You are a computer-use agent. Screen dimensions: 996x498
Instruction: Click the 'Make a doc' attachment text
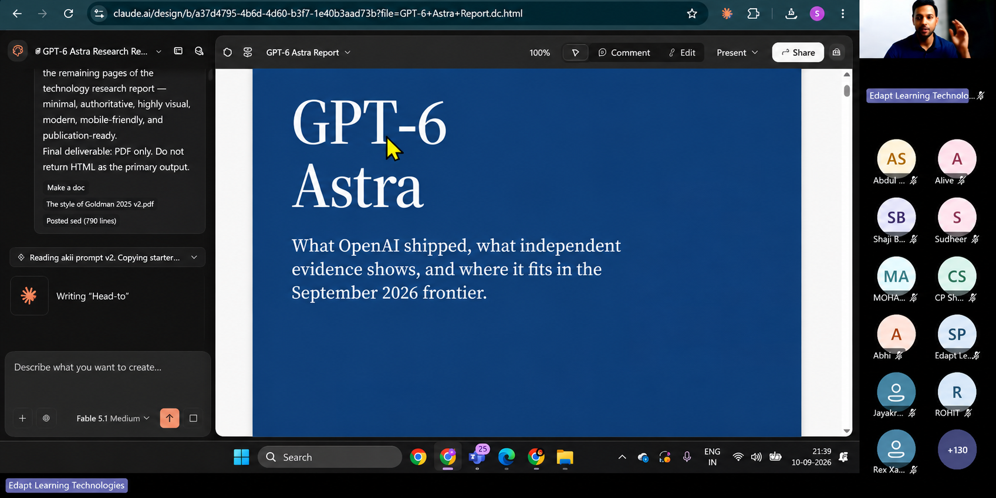[66, 188]
